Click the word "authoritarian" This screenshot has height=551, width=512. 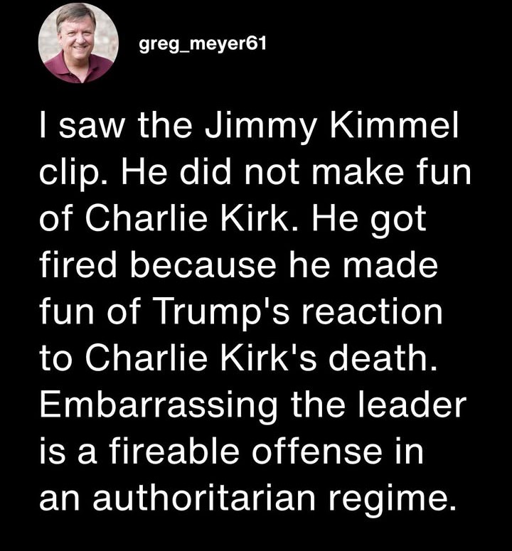click(204, 498)
